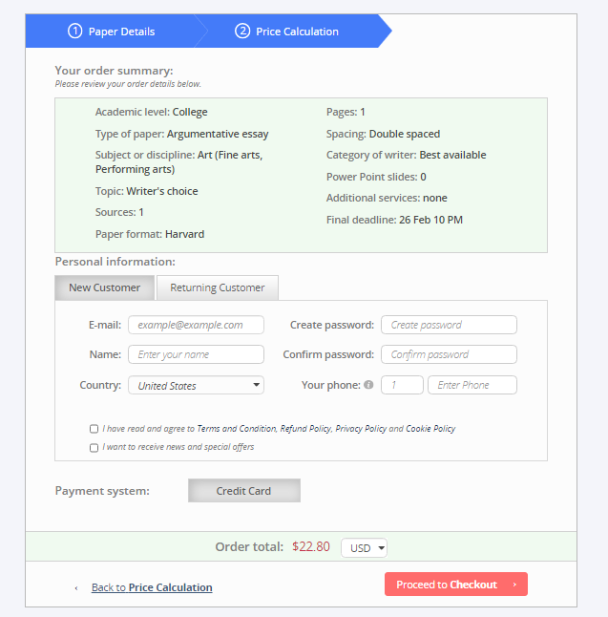This screenshot has height=617, width=608.
Task: Switch to Returning Customer tab
Action: pos(218,287)
